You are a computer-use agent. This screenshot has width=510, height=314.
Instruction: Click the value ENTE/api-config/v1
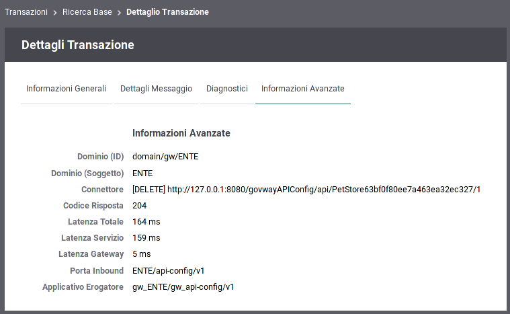169,271
